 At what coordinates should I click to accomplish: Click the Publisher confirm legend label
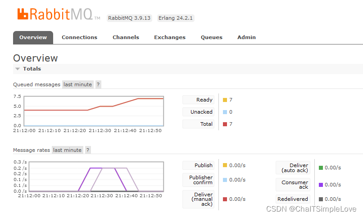(199, 180)
